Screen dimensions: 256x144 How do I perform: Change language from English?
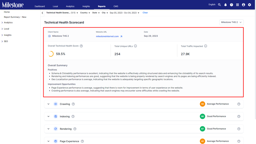point(212,4)
